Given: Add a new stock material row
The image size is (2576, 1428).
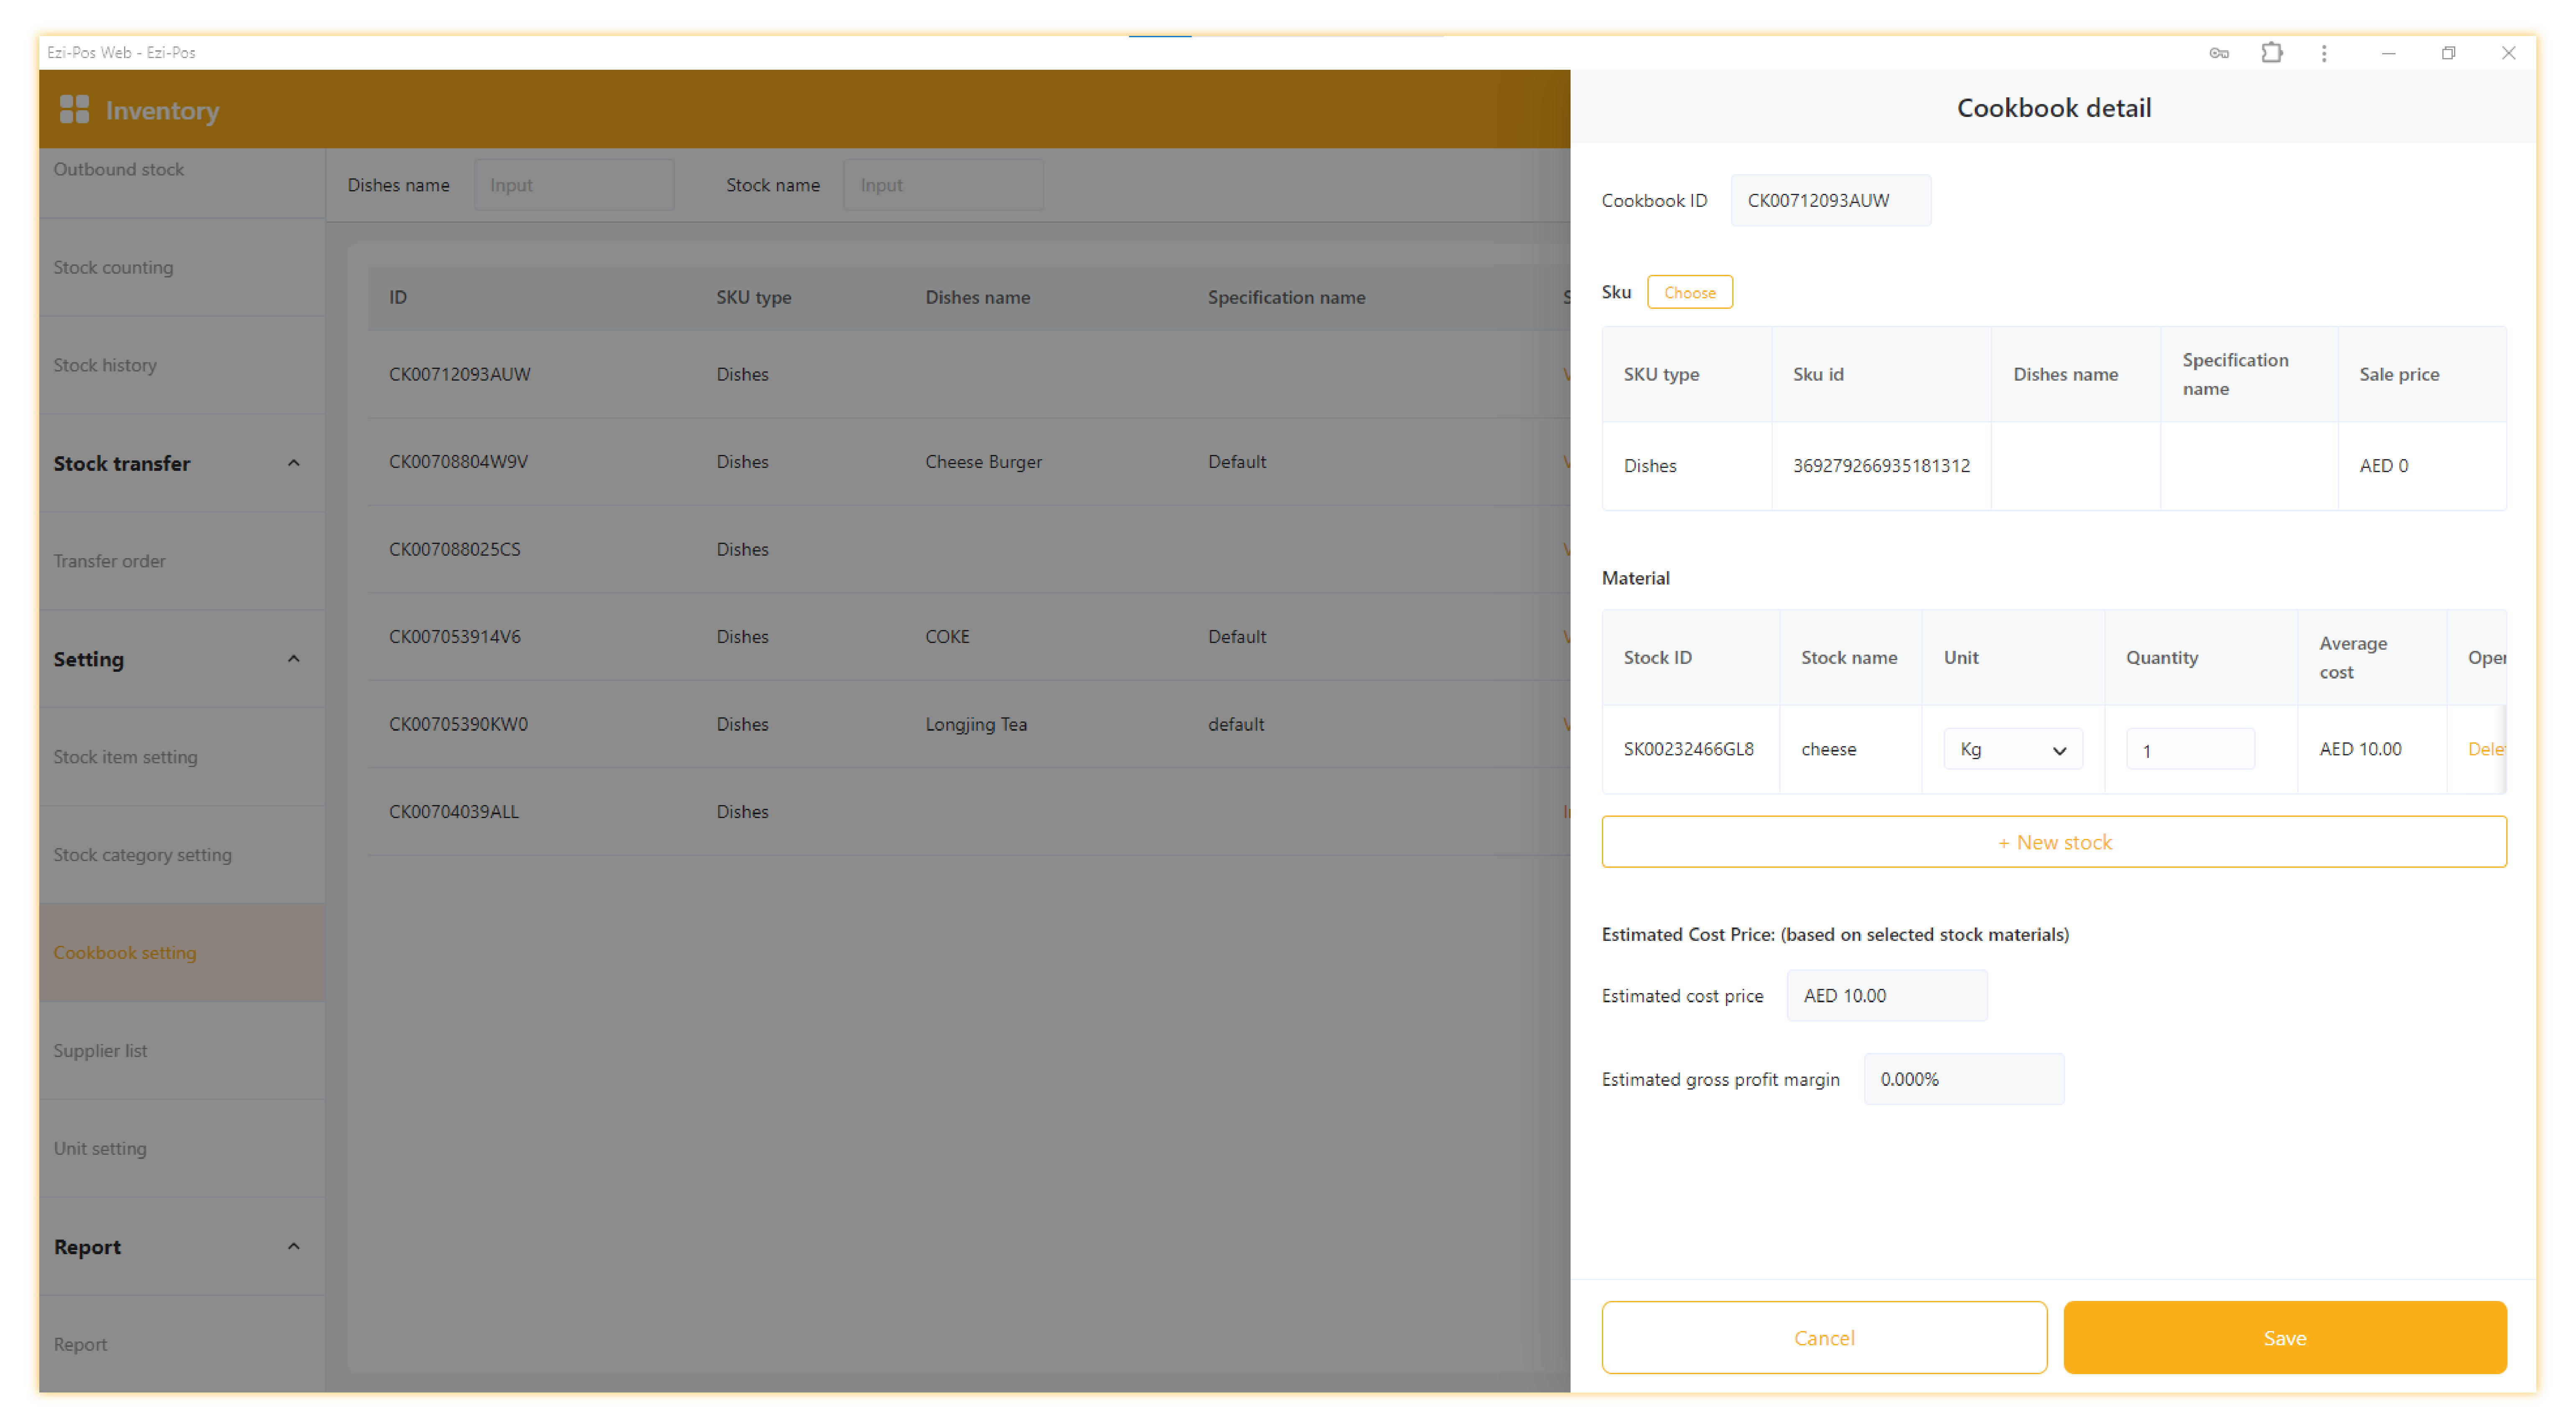Looking at the screenshot, I should [2053, 842].
